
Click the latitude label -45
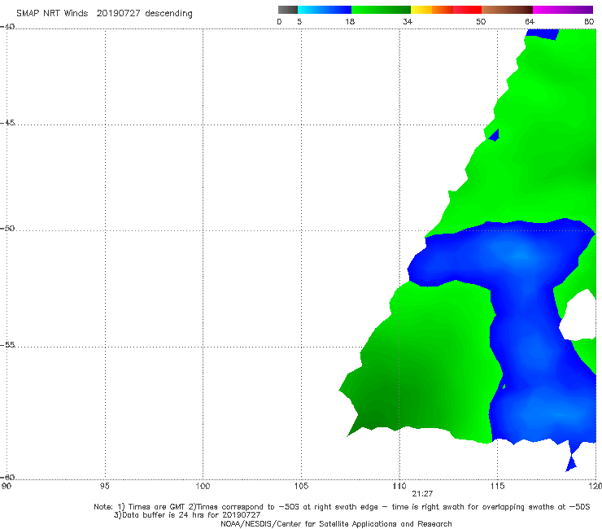(x=7, y=123)
